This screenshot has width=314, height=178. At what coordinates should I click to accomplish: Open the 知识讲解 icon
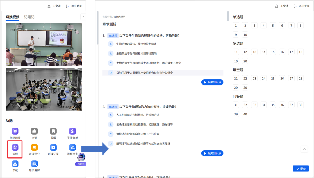point(34,164)
